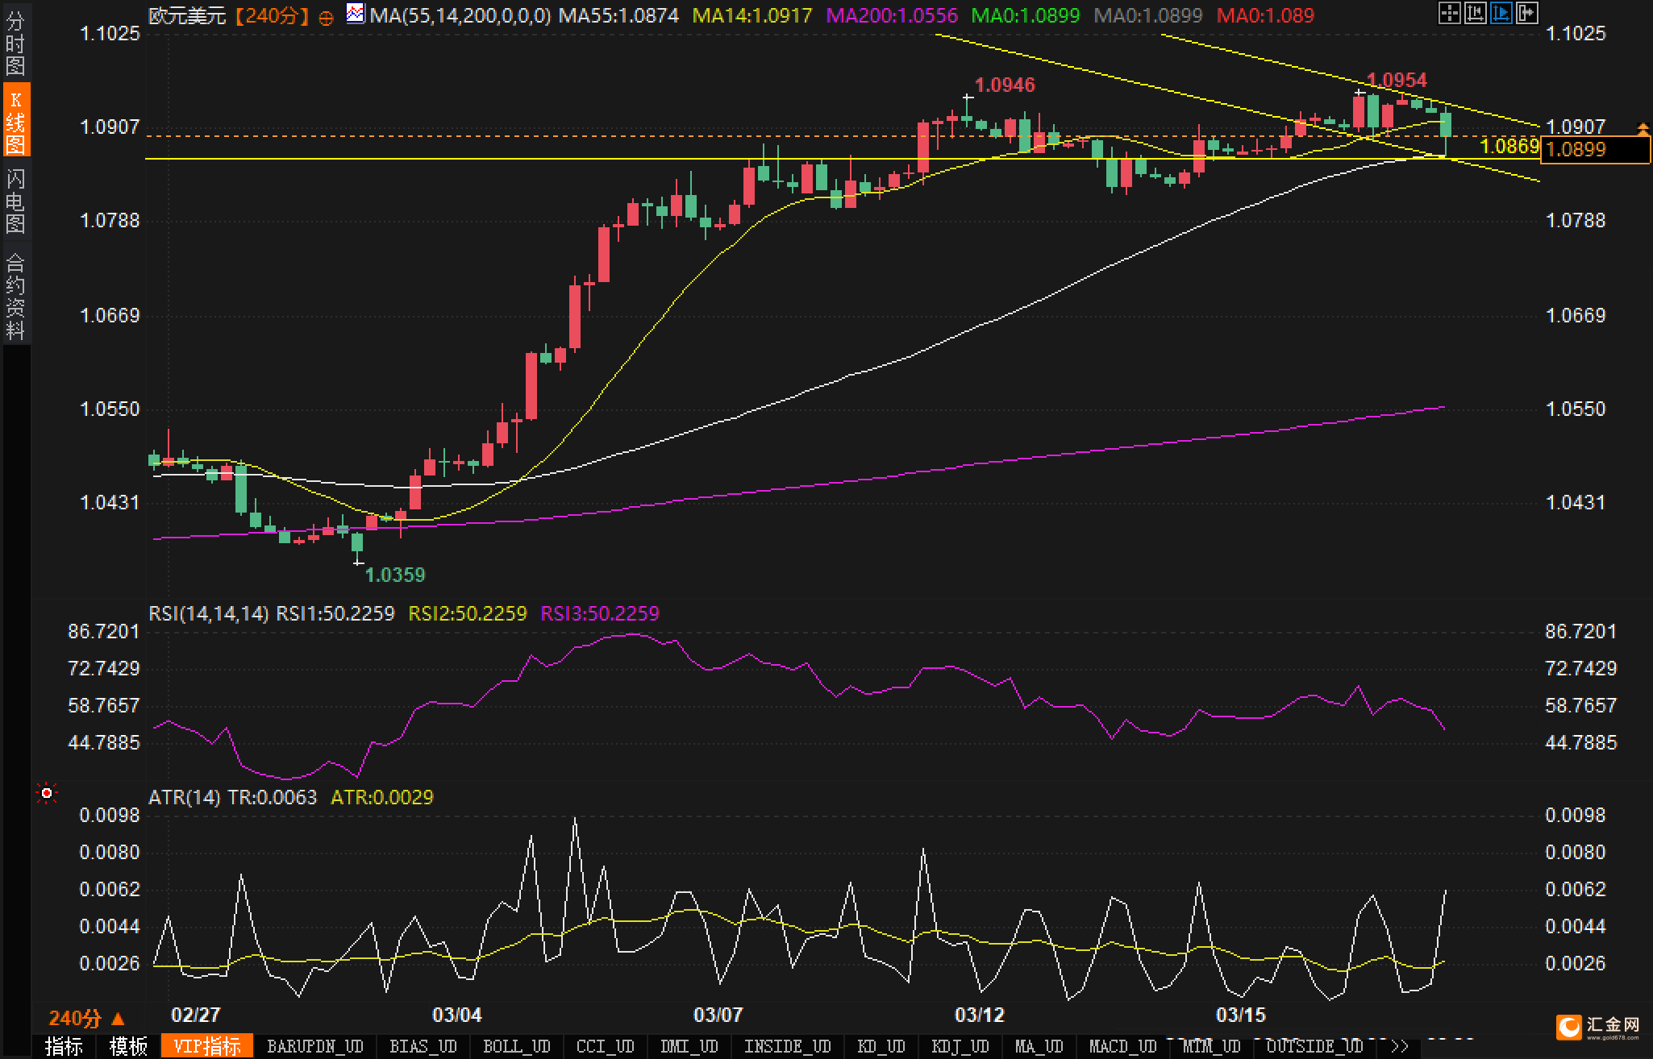Apply the BIAS_UD indicator
1653x1059 pixels.
(x=423, y=1047)
